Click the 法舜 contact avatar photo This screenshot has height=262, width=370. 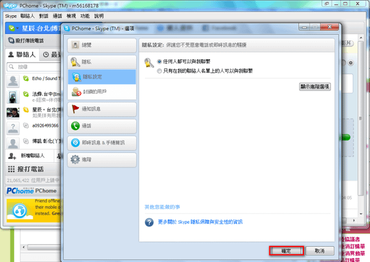[x=13, y=97]
